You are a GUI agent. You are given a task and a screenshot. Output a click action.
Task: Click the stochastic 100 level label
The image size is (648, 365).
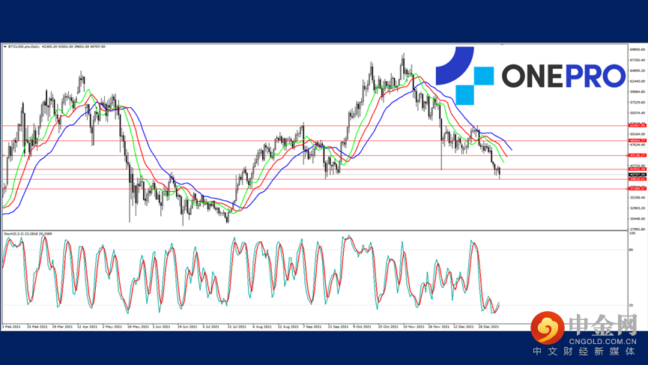632,233
